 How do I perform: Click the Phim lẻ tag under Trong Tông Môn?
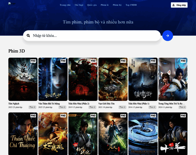coord(182,107)
